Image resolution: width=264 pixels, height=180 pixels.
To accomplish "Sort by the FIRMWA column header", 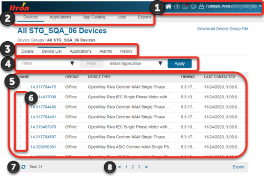I will (x=188, y=77).
